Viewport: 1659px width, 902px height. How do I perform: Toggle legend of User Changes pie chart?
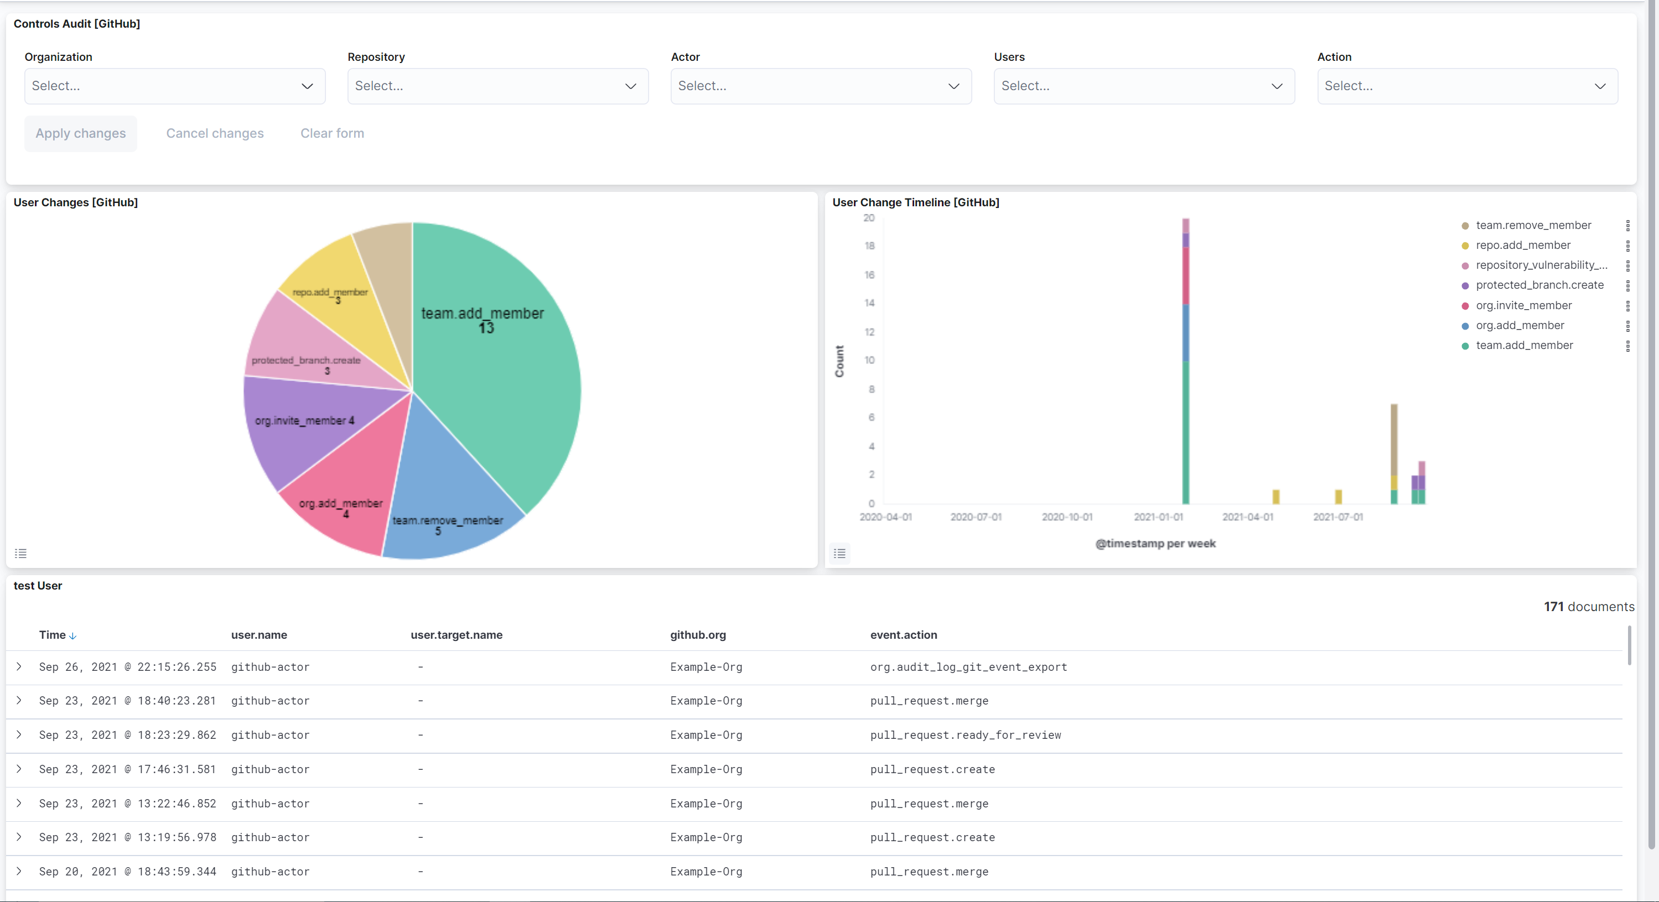(x=20, y=553)
